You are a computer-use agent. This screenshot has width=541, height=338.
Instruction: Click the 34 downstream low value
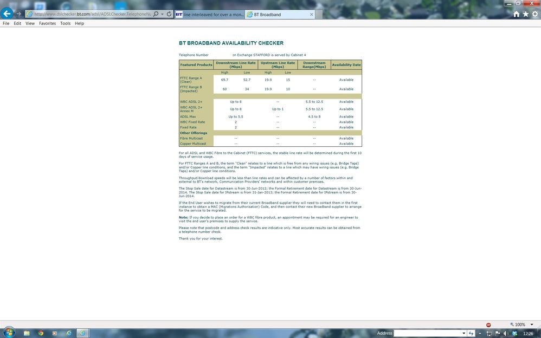tap(247, 89)
